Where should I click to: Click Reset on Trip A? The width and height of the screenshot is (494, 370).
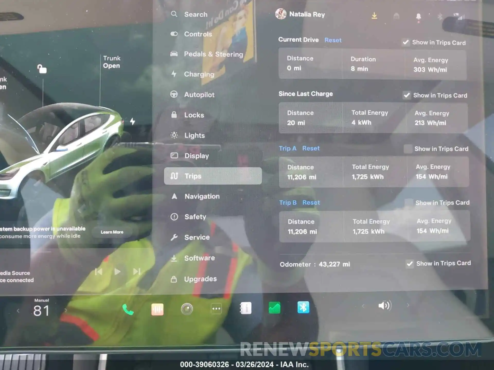click(311, 148)
